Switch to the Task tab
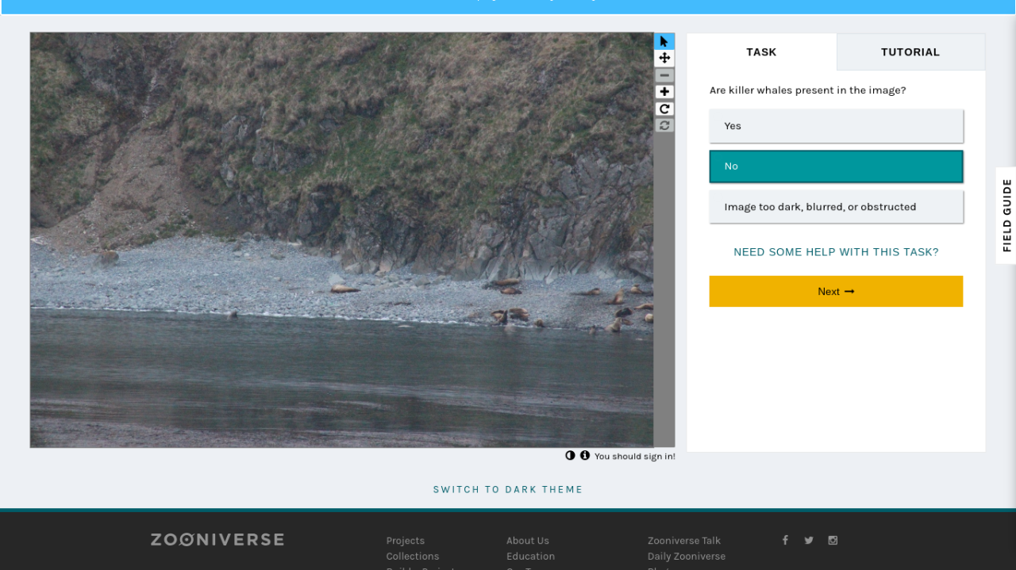This screenshot has height=570, width=1016. point(761,52)
